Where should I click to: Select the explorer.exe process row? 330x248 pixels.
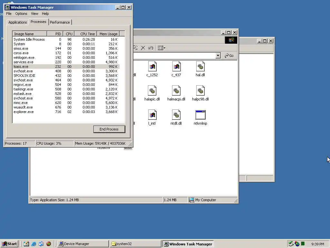(x=66, y=112)
